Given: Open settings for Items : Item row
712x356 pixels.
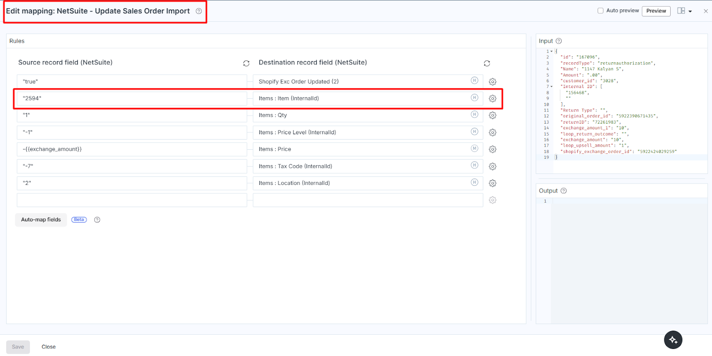Looking at the screenshot, I should pyautogui.click(x=493, y=99).
